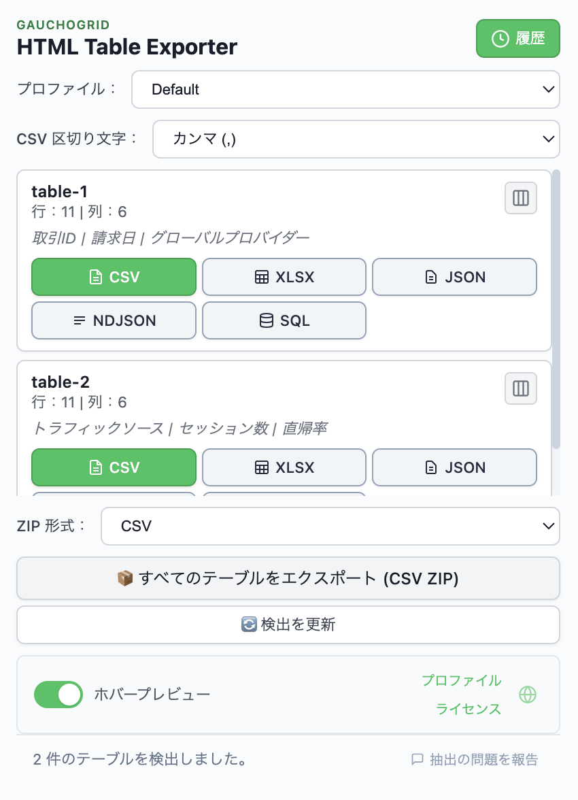Disable the ホバープレビュー toggle

pos(58,695)
